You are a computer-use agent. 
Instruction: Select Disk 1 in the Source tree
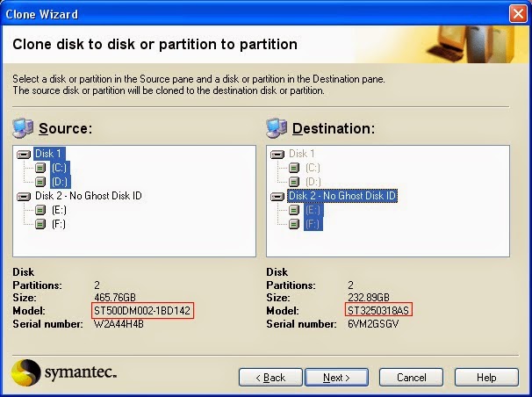pyautogui.click(x=49, y=154)
